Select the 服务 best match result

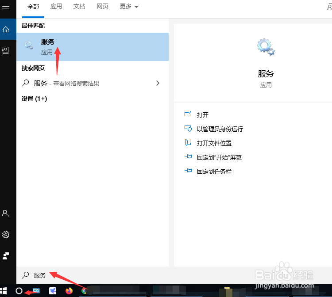93,47
